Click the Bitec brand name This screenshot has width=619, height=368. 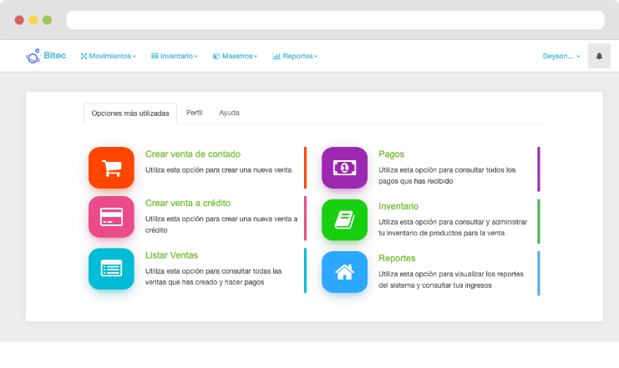coord(54,56)
